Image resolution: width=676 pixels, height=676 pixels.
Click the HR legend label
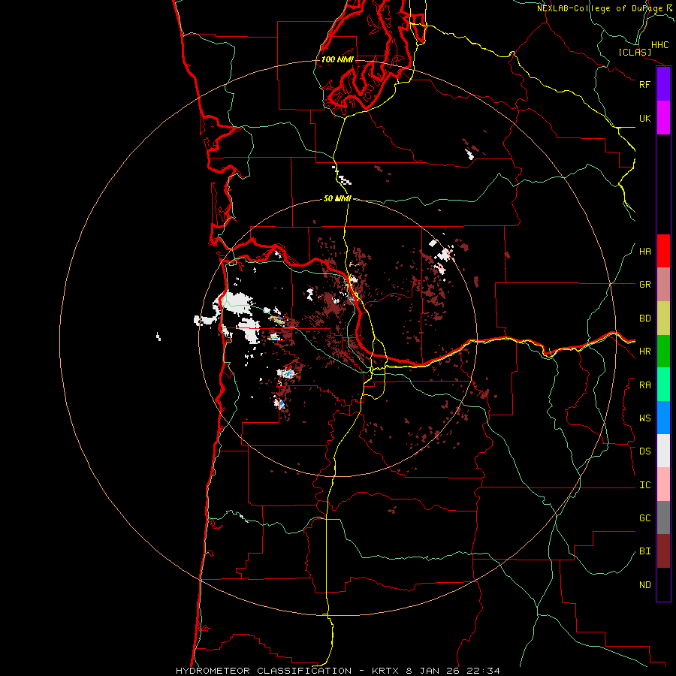[644, 352]
